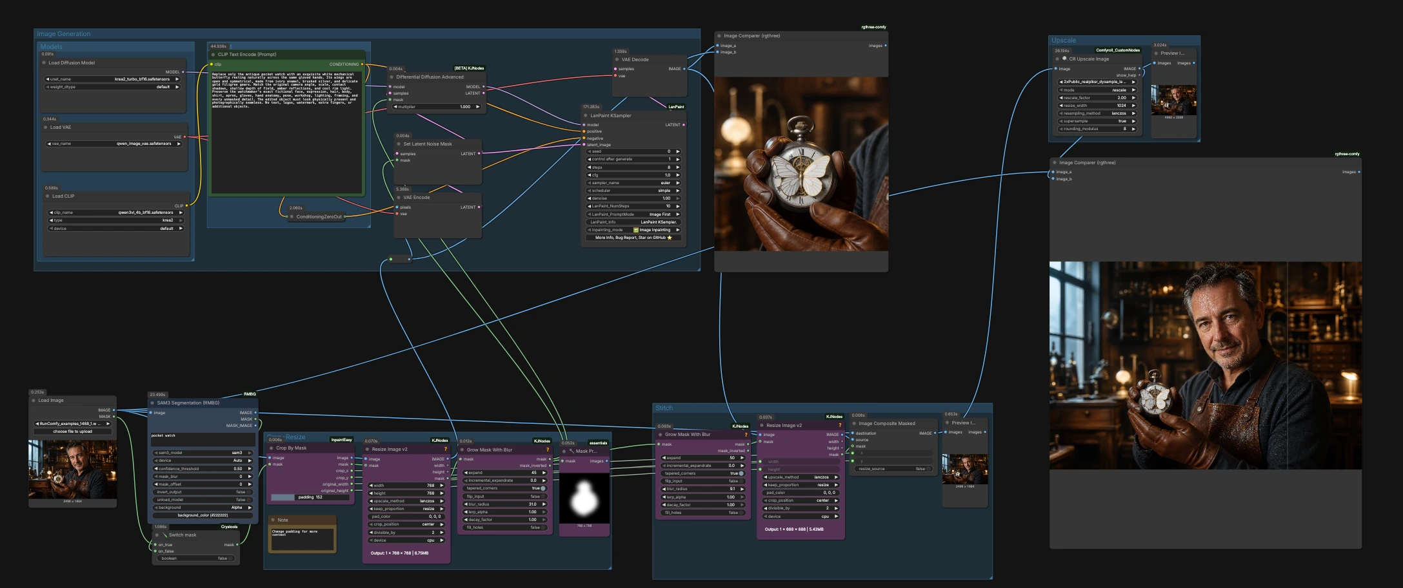Click the RMBG badge above SAM3 Segmentation
This screenshot has height=588, width=1403.
[250, 394]
